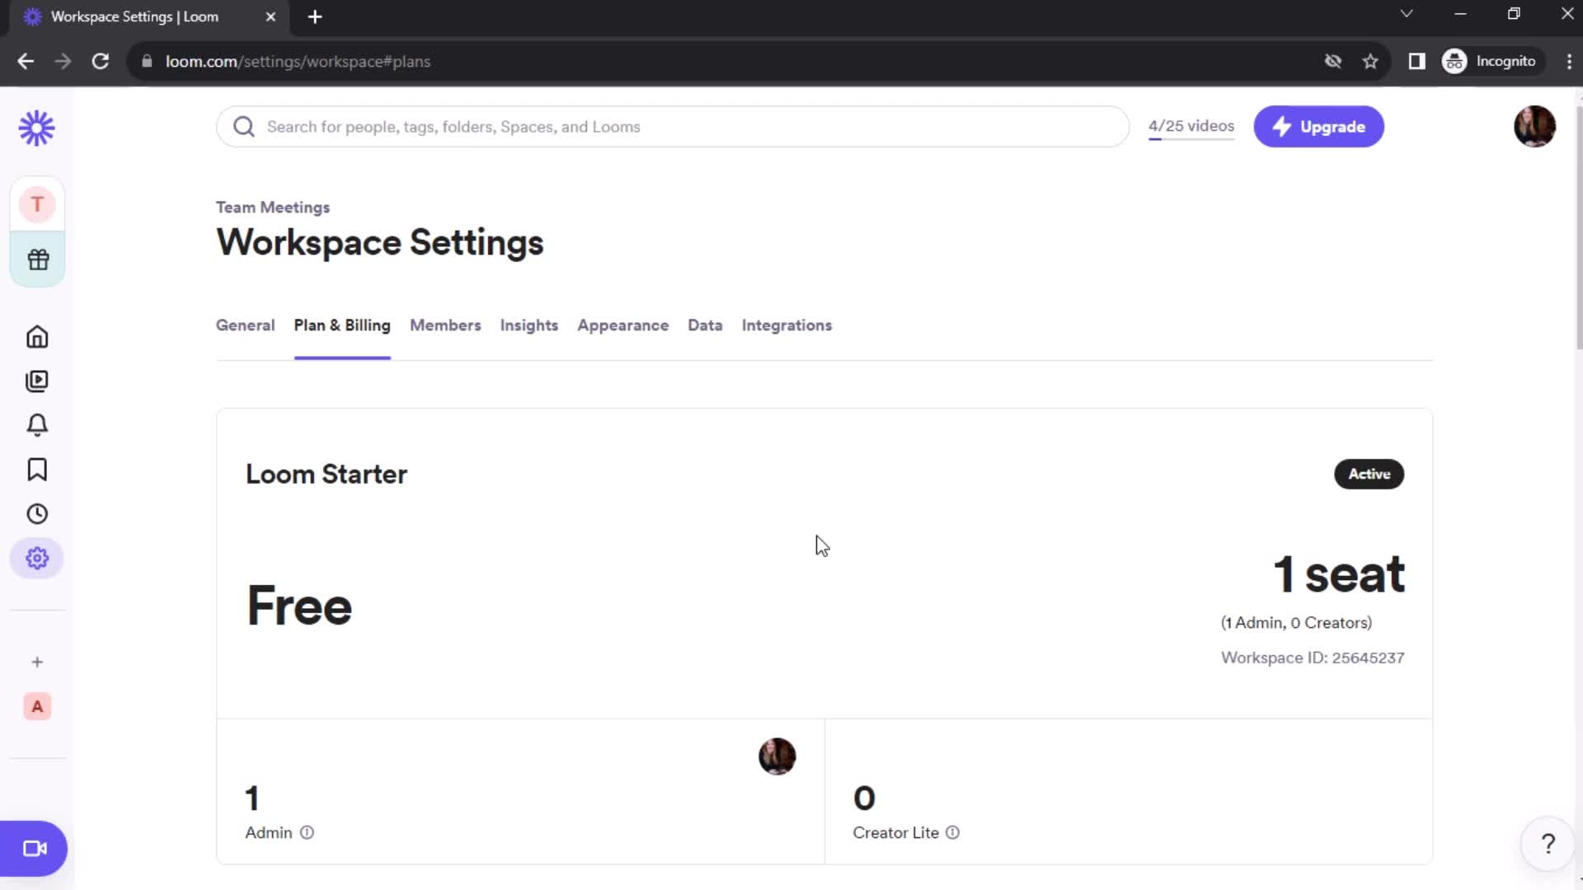Select the Notifications bell icon
Viewport: 1583px width, 890px height.
coord(37,425)
